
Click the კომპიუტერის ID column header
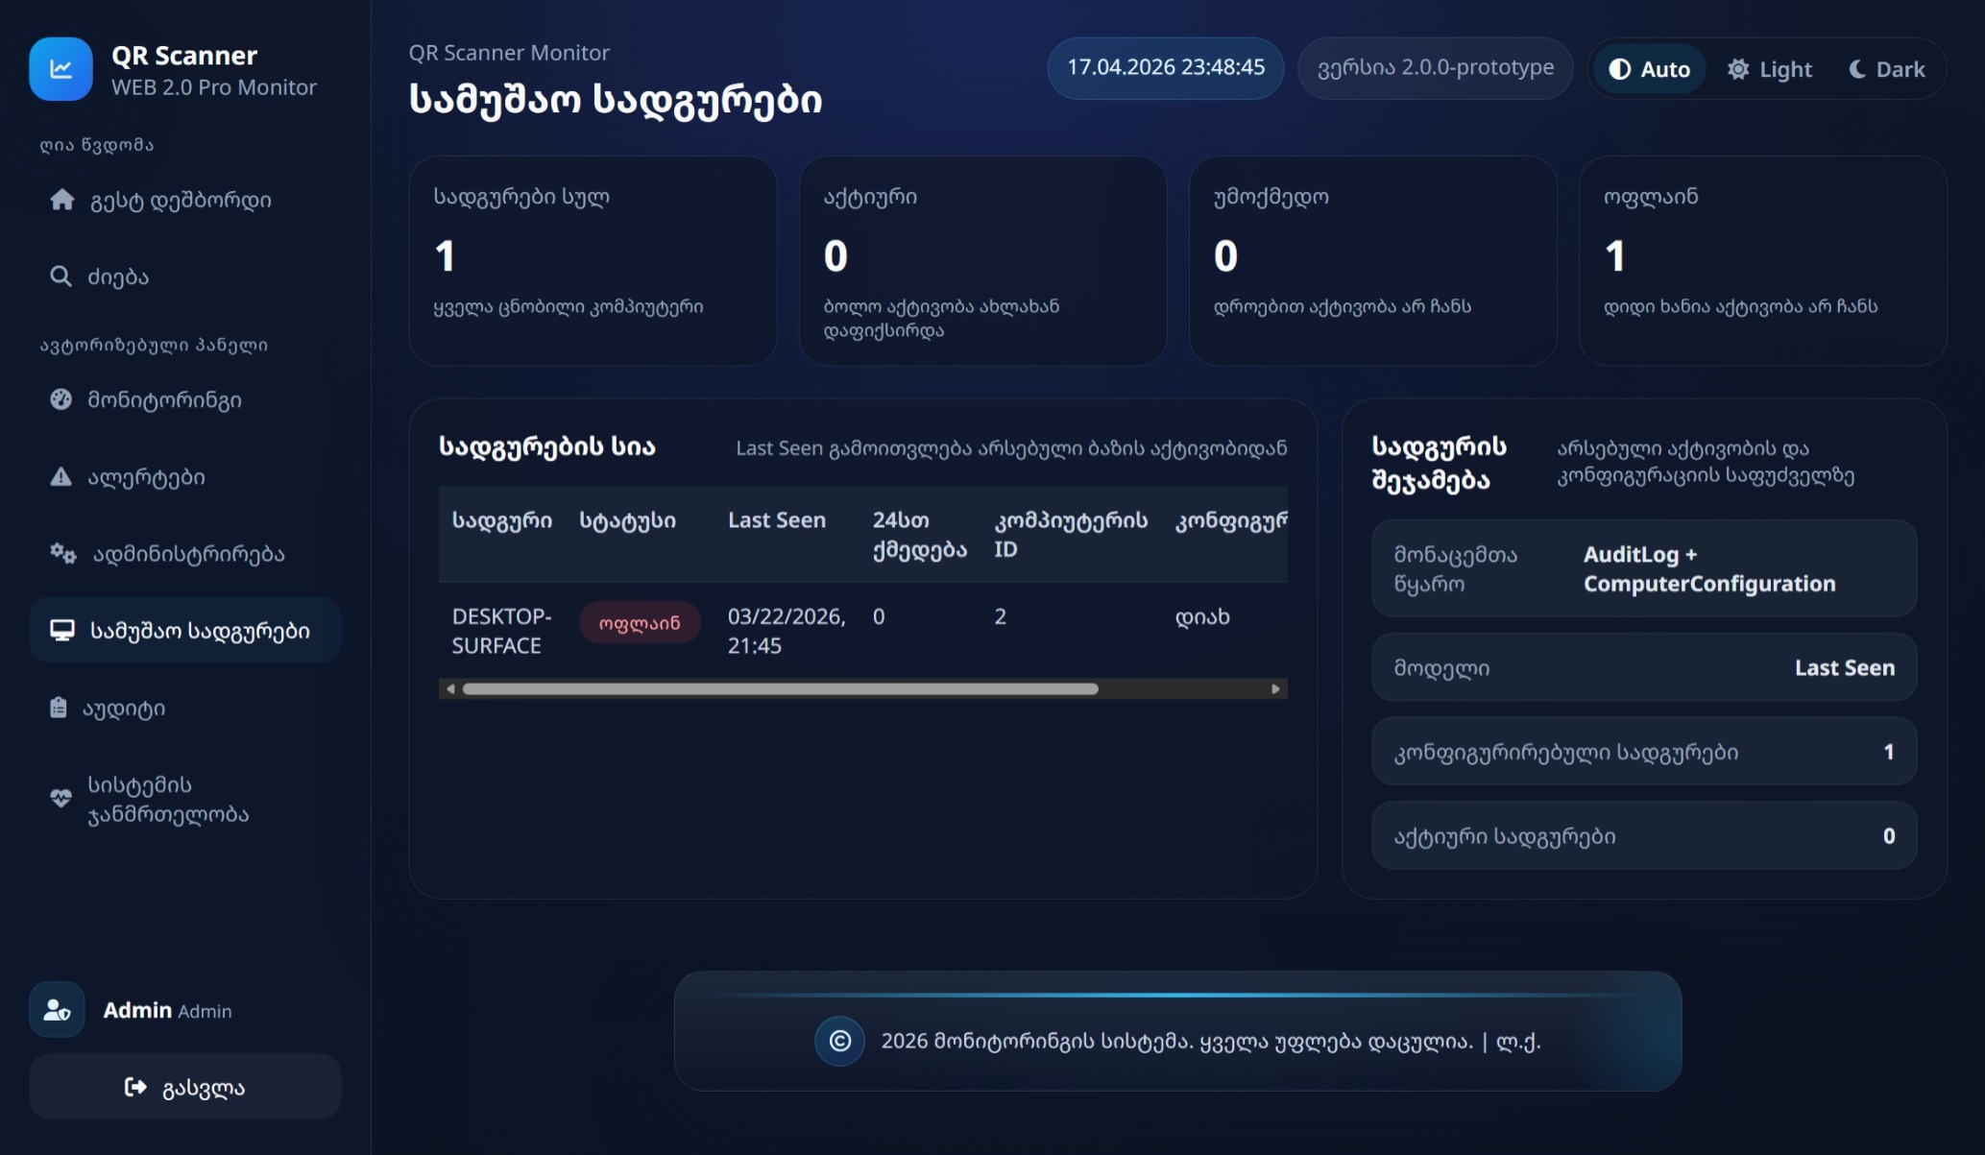pyautogui.click(x=1071, y=535)
